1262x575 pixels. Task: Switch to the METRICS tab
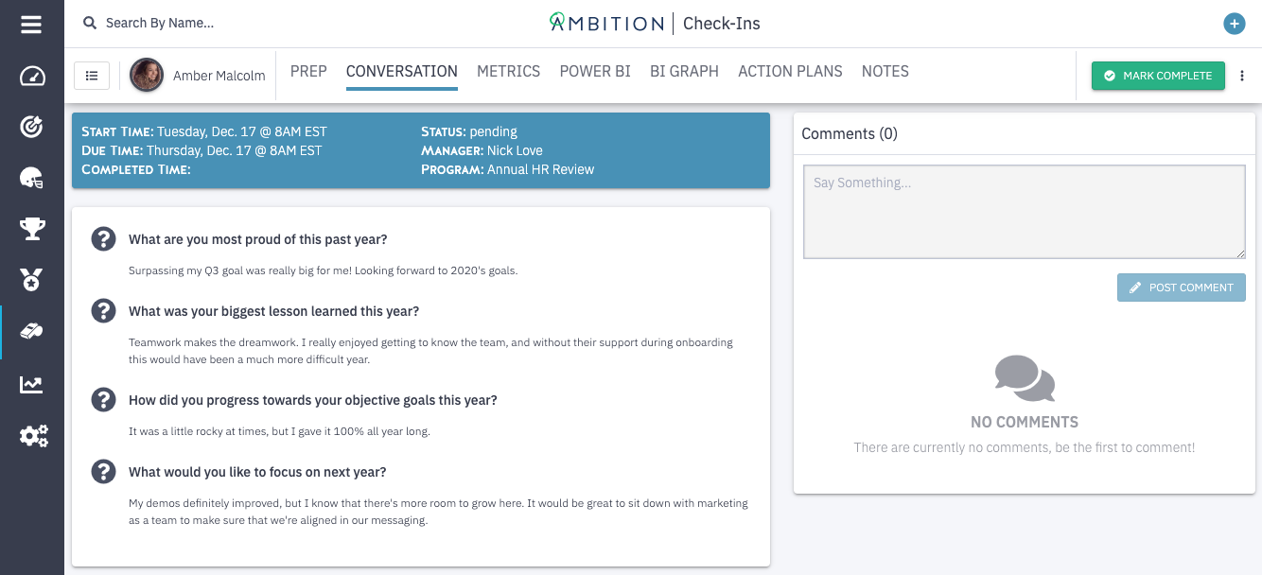509,71
